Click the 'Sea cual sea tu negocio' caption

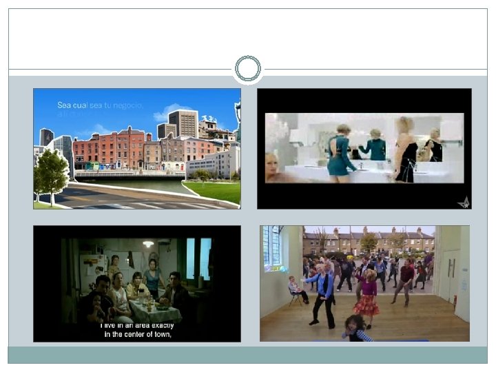pyautogui.click(x=101, y=105)
